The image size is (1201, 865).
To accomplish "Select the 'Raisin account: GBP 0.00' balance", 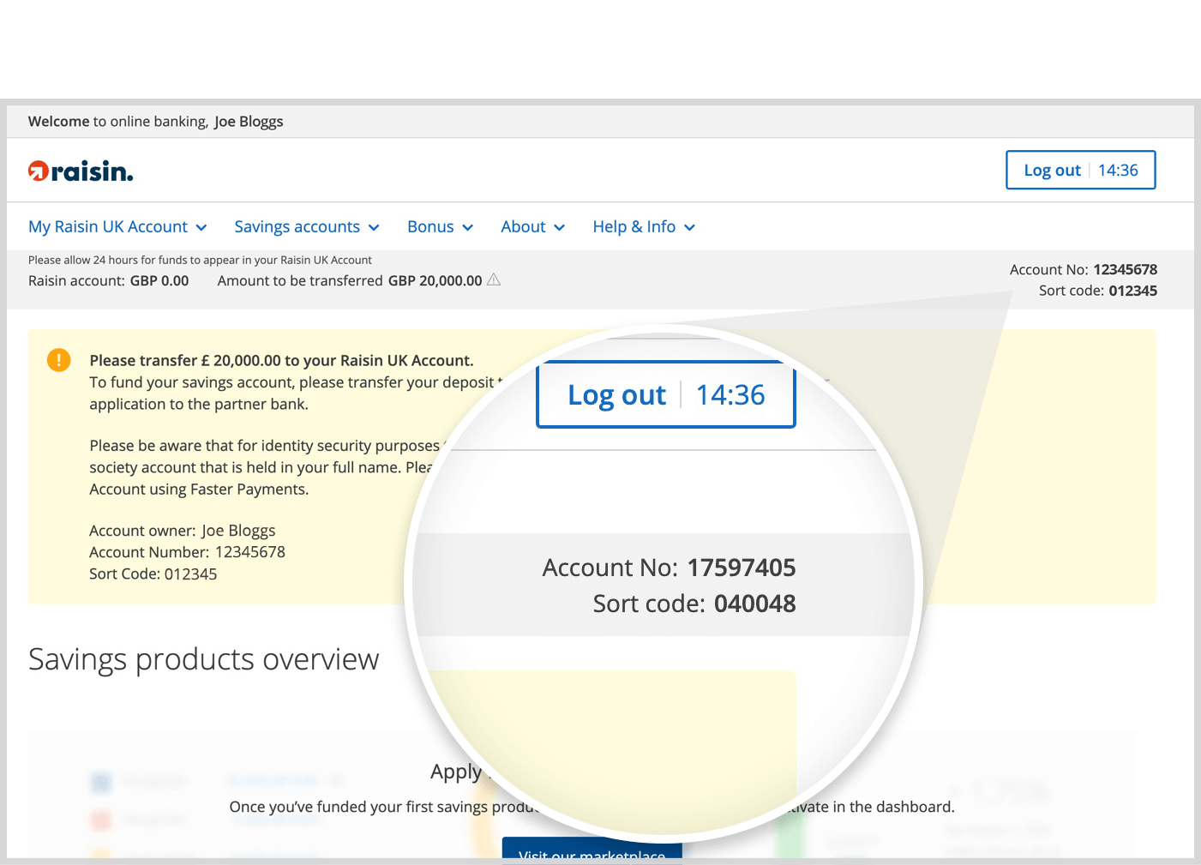I will pos(108,280).
